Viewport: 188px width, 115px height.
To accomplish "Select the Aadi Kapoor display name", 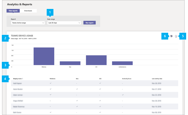I will (17, 83).
